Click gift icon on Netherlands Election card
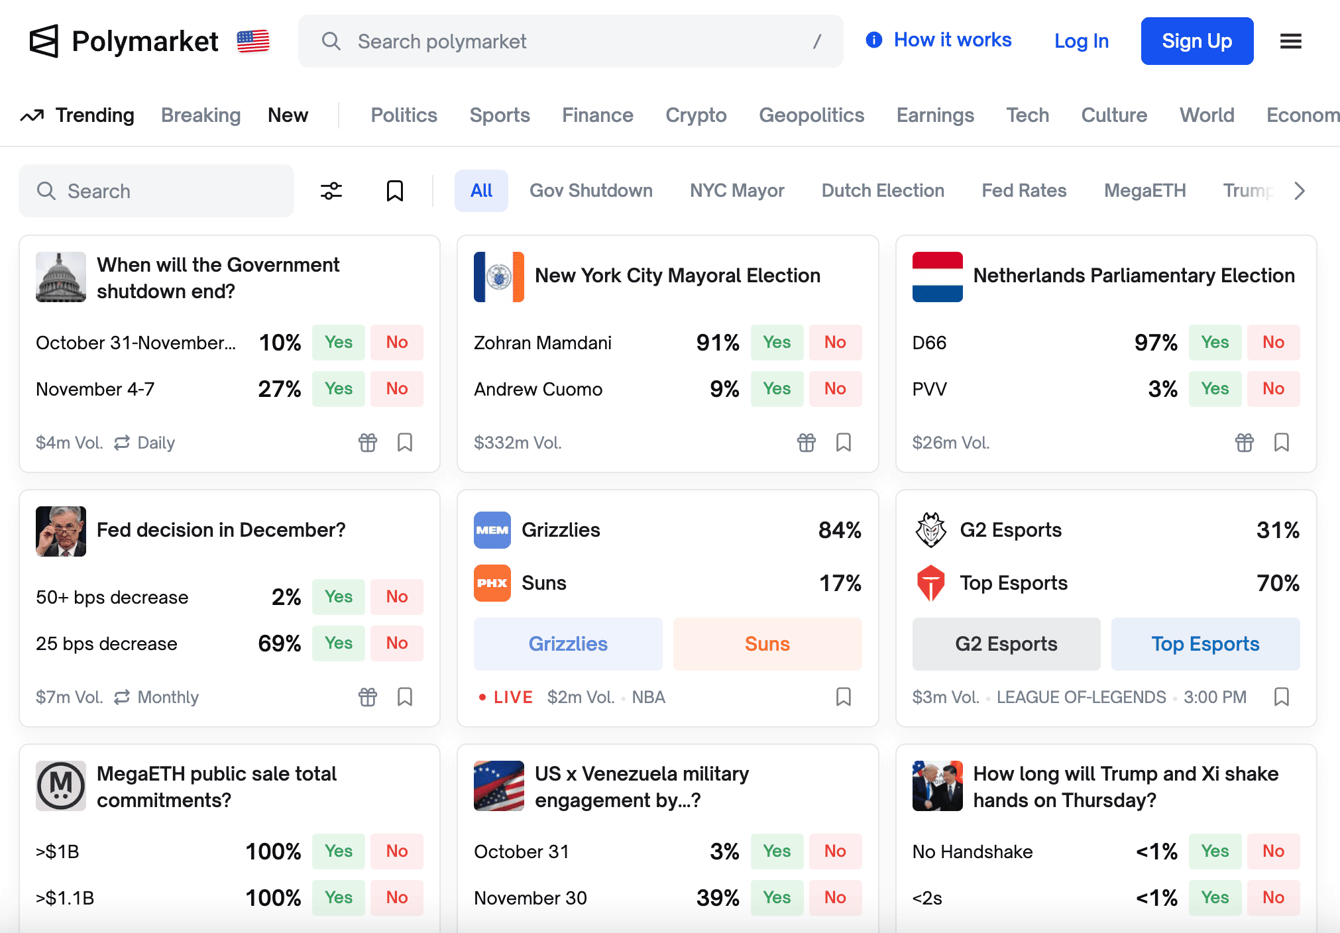1340x933 pixels. (x=1244, y=443)
